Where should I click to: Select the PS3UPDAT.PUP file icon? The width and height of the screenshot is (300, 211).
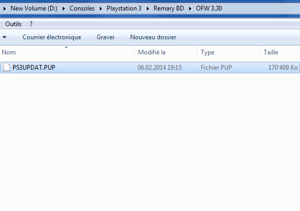tap(6, 67)
